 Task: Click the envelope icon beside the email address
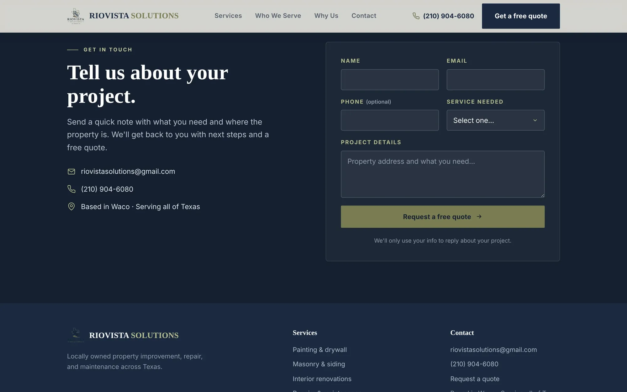click(71, 172)
